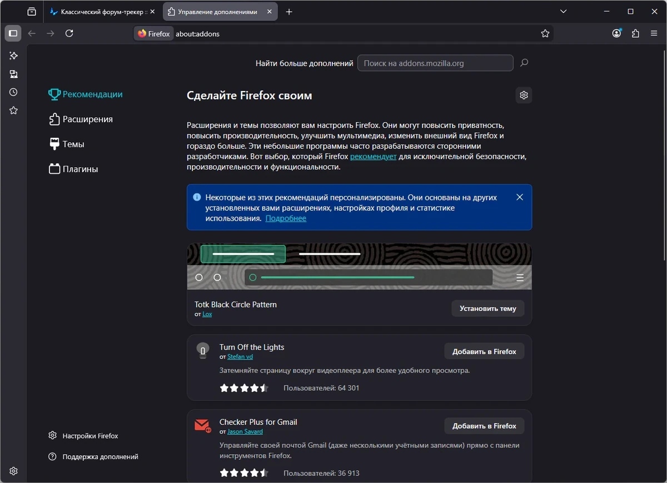Open synced tabs in the sidebar
This screenshot has height=483, width=667.
coord(13,74)
